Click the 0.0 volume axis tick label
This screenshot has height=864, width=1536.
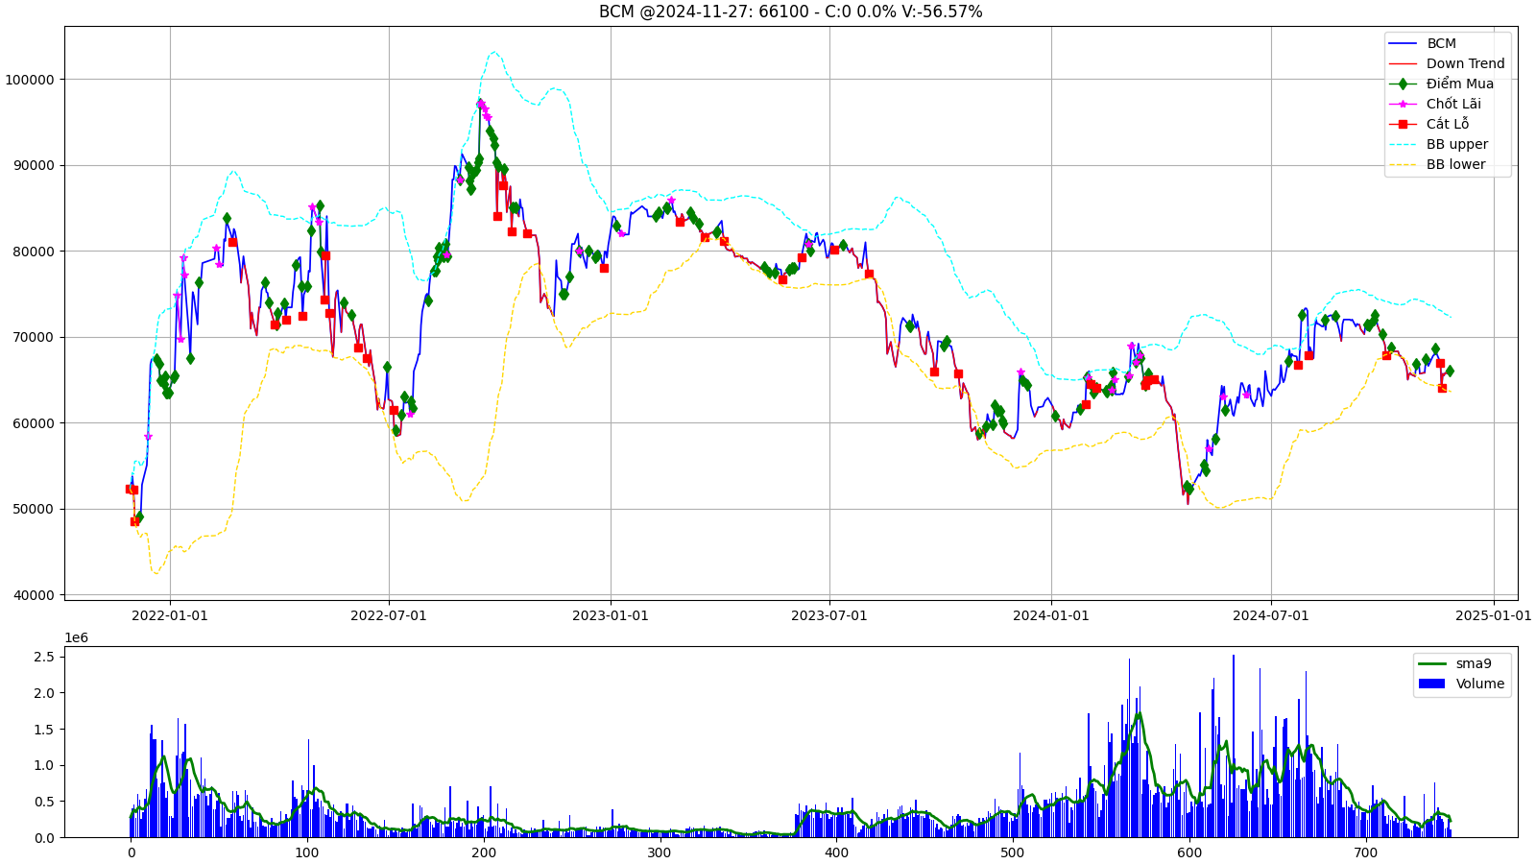pyautogui.click(x=44, y=838)
